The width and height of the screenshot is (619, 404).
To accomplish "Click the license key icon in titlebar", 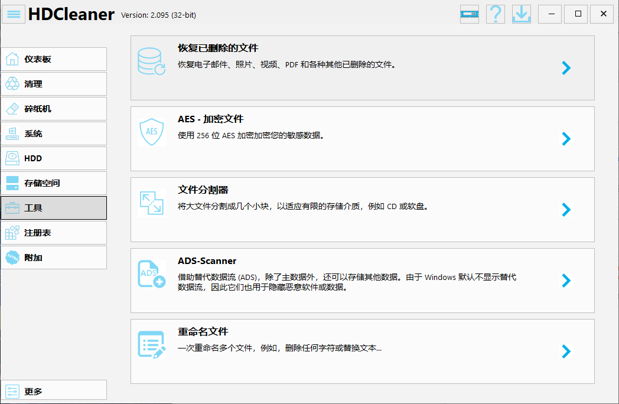I will click(469, 14).
